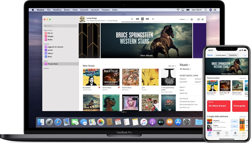Open Maps from the Dock
251x143 pixels.
click(92, 122)
